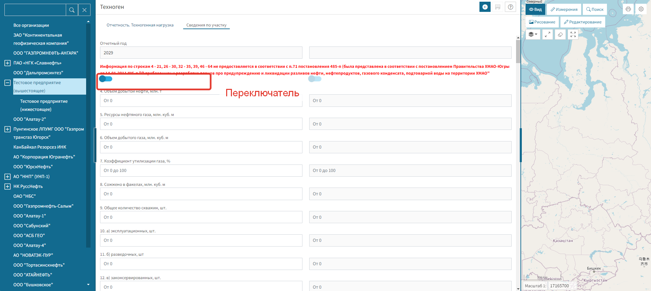This screenshot has width=651, height=291.
Task: Switch to Отчетность. Техногенная нагрузка tab
Action: [140, 25]
